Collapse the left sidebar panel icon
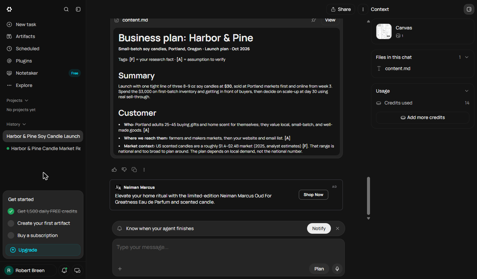 pyautogui.click(x=78, y=9)
